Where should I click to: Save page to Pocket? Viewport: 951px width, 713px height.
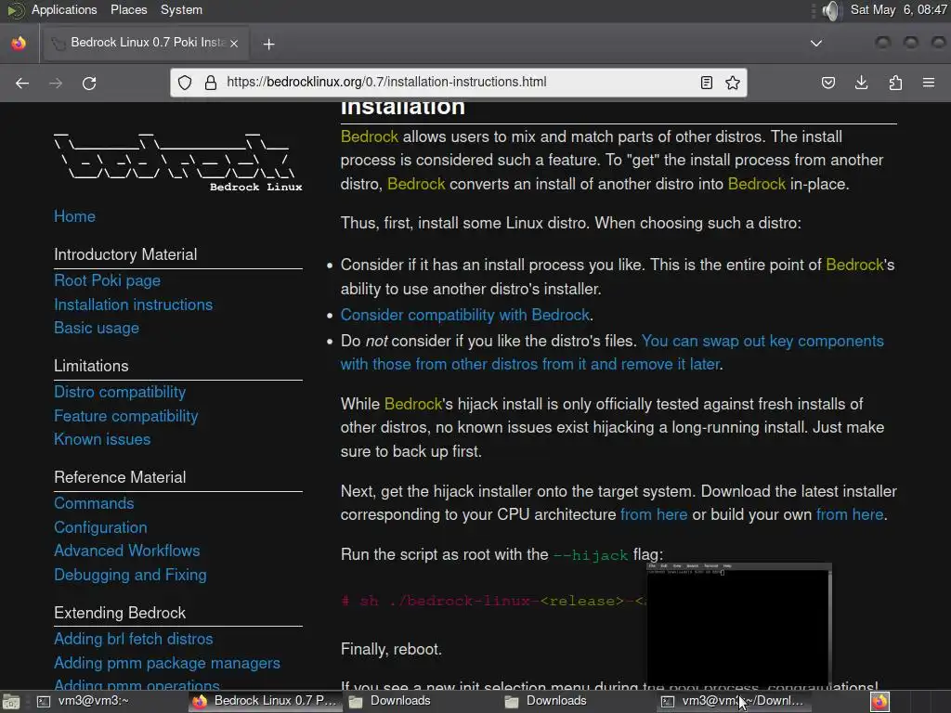[828, 83]
